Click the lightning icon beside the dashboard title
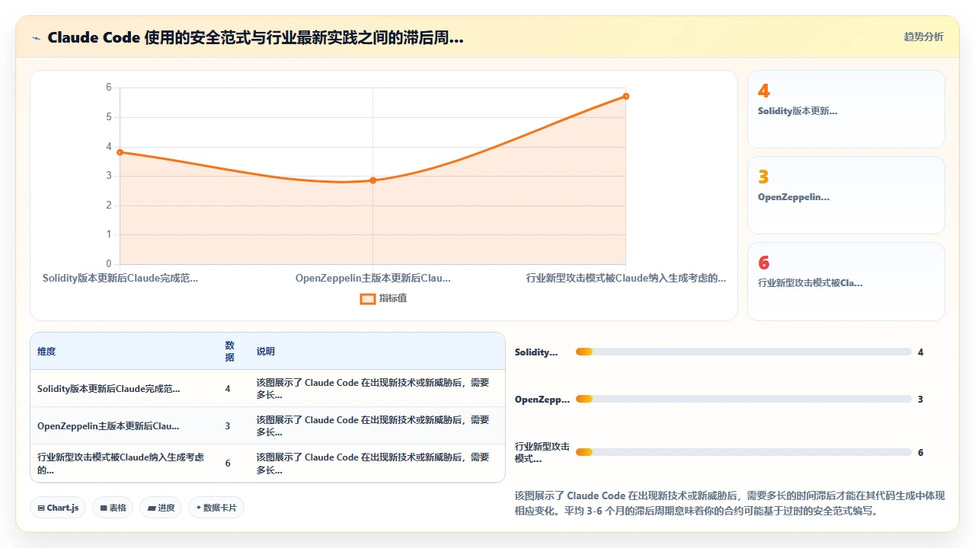The height and width of the screenshot is (548, 975). (36, 37)
